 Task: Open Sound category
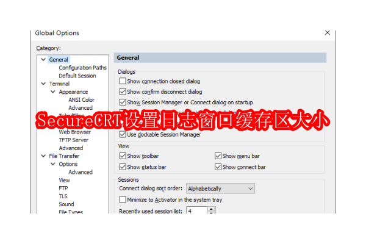click(66, 204)
